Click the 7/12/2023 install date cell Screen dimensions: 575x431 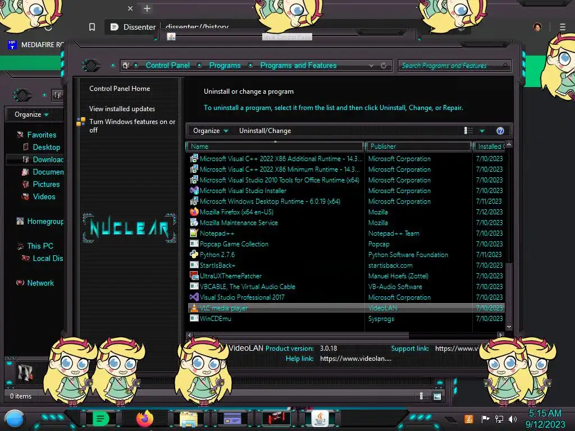click(489, 212)
